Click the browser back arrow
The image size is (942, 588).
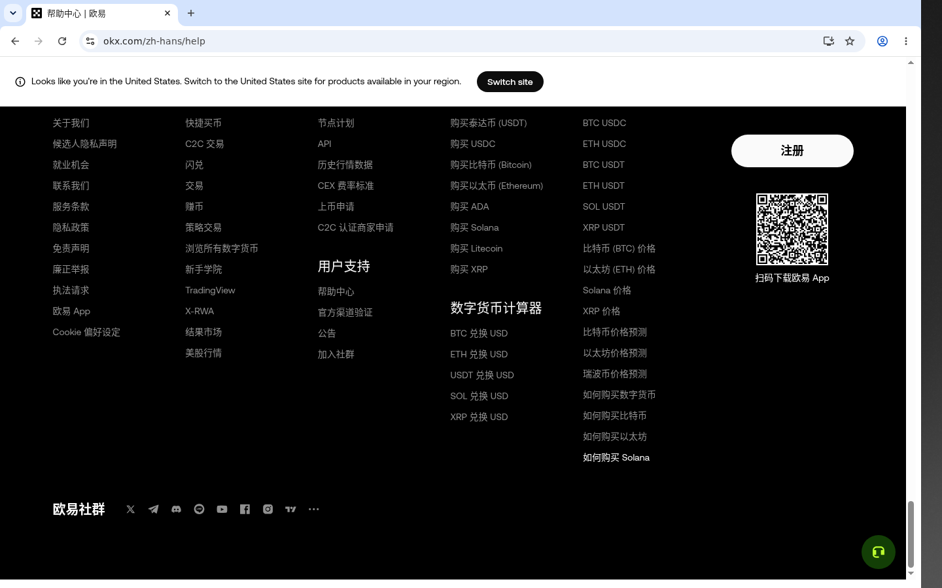[x=15, y=41]
